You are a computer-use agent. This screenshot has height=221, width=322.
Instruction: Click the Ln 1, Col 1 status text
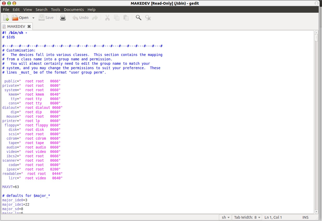273,217
